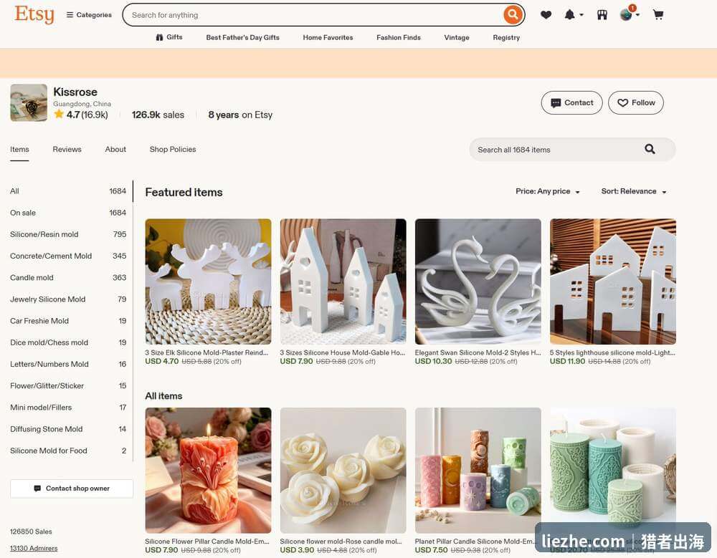This screenshot has width=717, height=558.
Task: Select Mini model/Fillers section
Action: point(68,408)
